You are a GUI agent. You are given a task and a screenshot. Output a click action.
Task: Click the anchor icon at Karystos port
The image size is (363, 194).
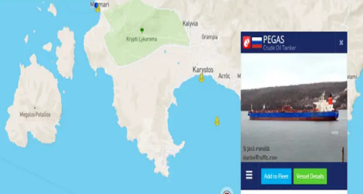[x=201, y=78]
